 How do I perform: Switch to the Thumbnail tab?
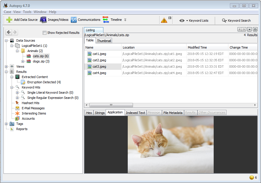[x=104, y=41]
